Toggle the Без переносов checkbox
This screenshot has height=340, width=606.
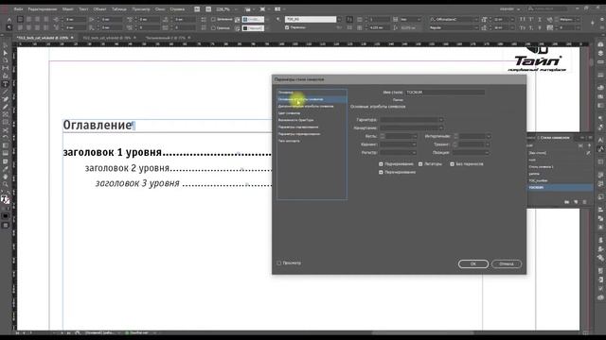pos(452,164)
